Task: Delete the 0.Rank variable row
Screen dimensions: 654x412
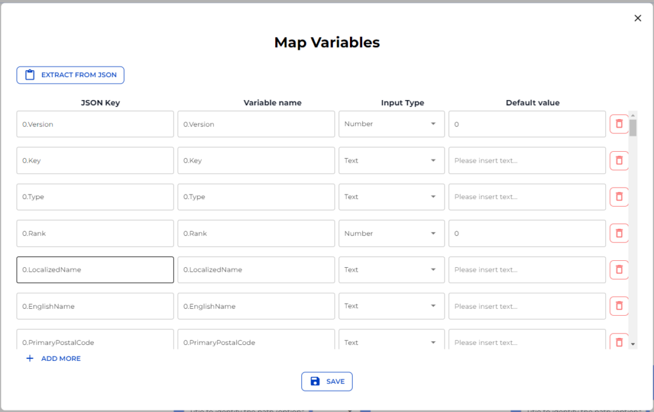Action: click(x=618, y=233)
